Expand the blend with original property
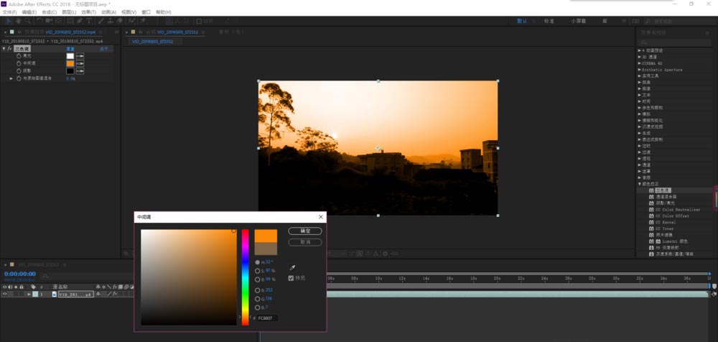Screen dimensions: 718x342 pos(11,78)
